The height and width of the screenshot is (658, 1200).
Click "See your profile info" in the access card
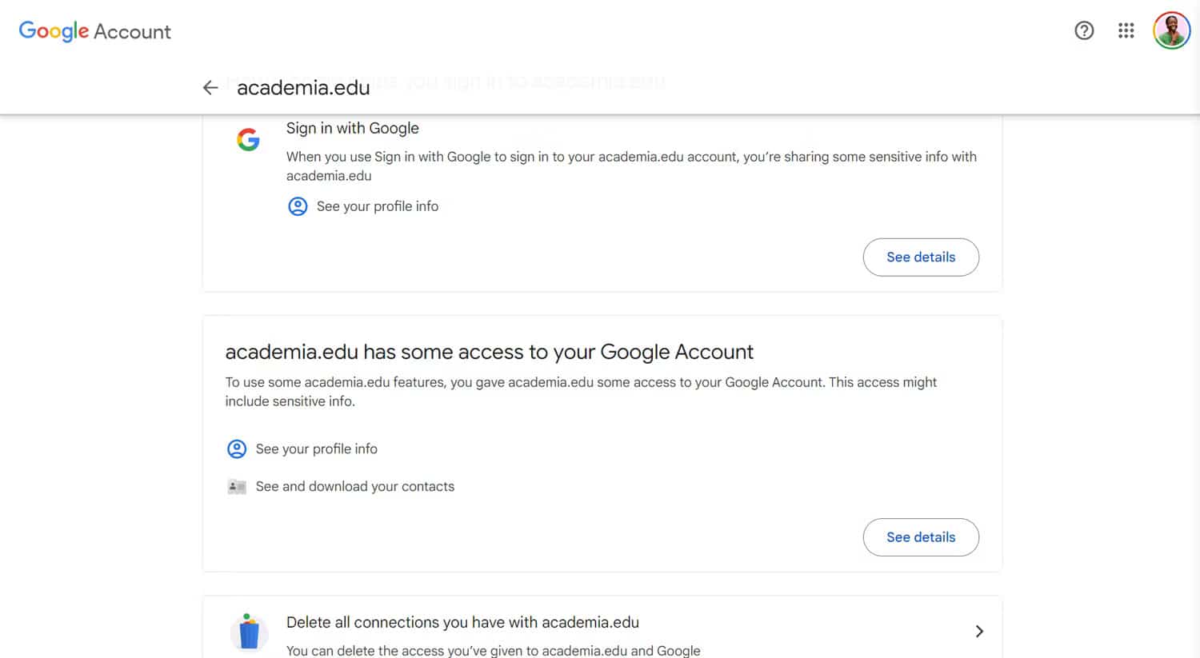(x=316, y=449)
